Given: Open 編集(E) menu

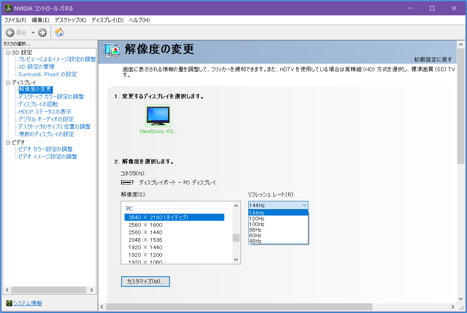Looking at the screenshot, I should [41, 20].
